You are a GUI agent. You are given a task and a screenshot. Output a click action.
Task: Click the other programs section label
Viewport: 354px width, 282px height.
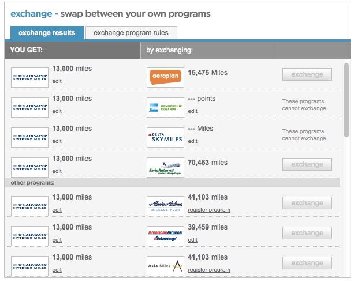tap(32, 183)
